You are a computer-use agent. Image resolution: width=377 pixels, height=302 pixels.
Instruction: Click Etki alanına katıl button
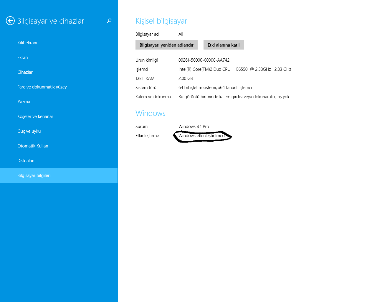click(224, 45)
